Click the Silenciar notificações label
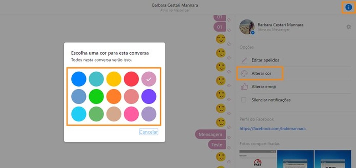 coord(271,100)
